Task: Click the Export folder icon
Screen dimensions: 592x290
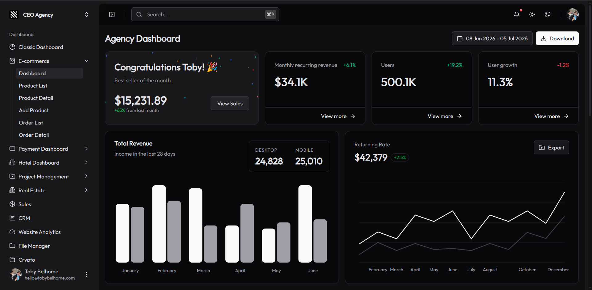Action: click(542, 148)
